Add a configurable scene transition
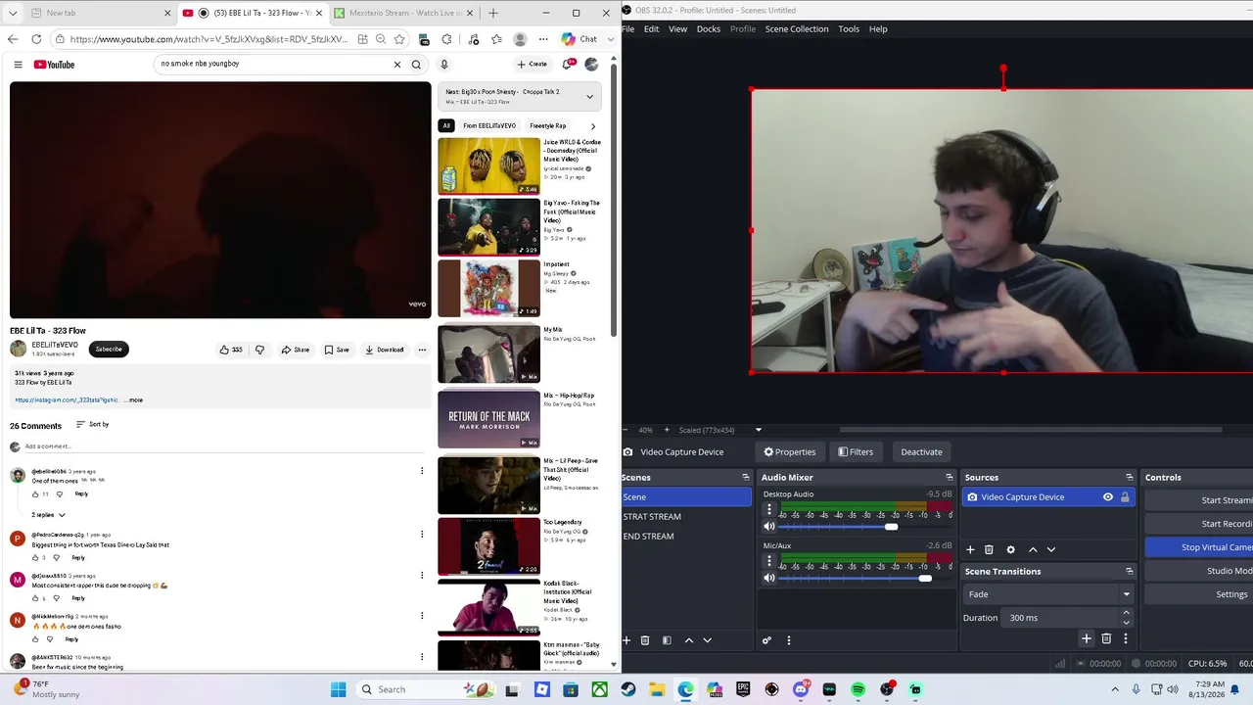This screenshot has width=1253, height=705. 1086,638
